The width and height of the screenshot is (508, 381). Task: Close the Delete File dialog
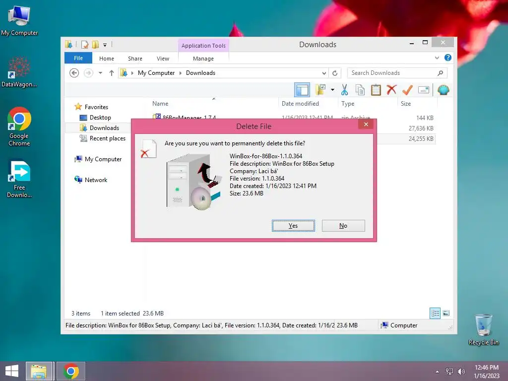[x=366, y=125]
